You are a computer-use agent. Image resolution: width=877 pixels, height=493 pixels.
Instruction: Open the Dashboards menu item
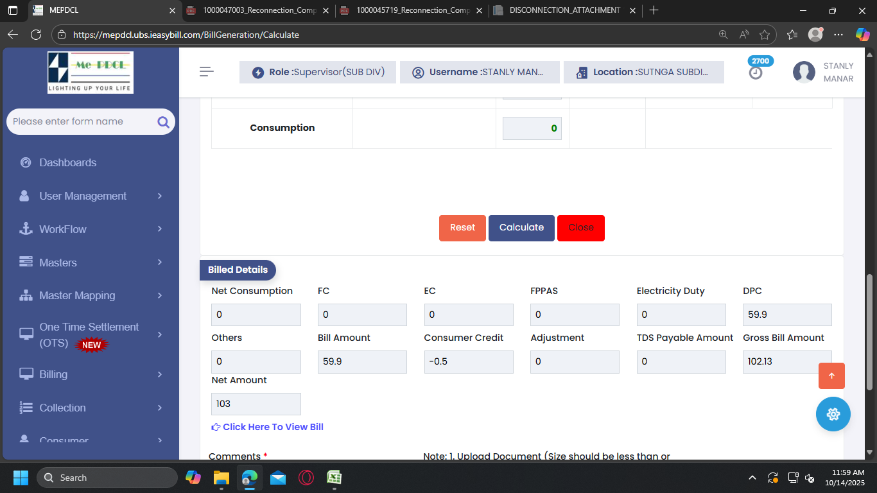click(67, 162)
